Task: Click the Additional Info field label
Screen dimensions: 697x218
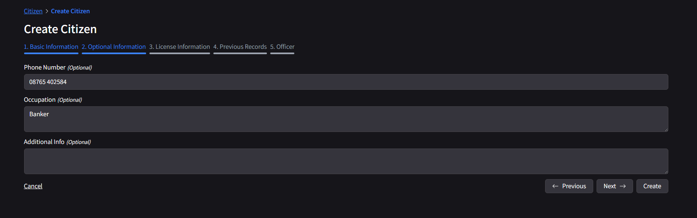Action: (44, 142)
